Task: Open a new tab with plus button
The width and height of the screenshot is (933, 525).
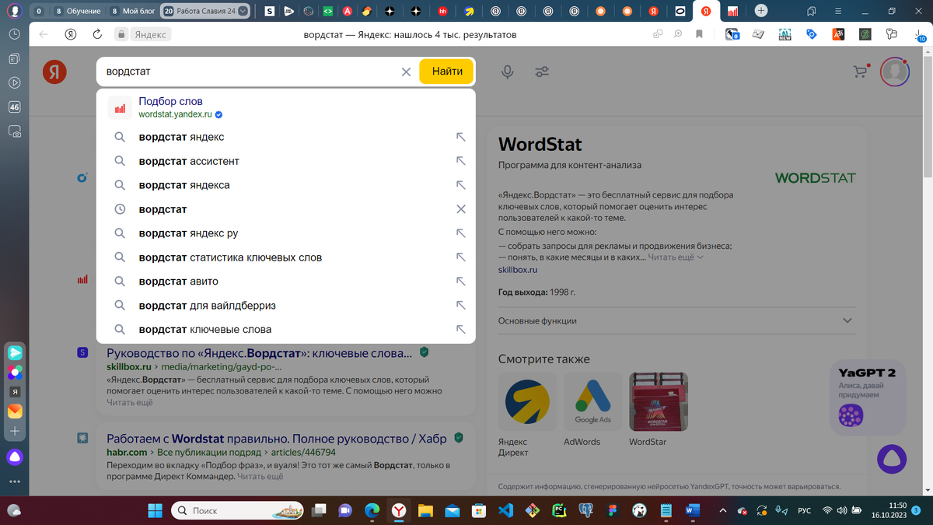Action: click(761, 11)
